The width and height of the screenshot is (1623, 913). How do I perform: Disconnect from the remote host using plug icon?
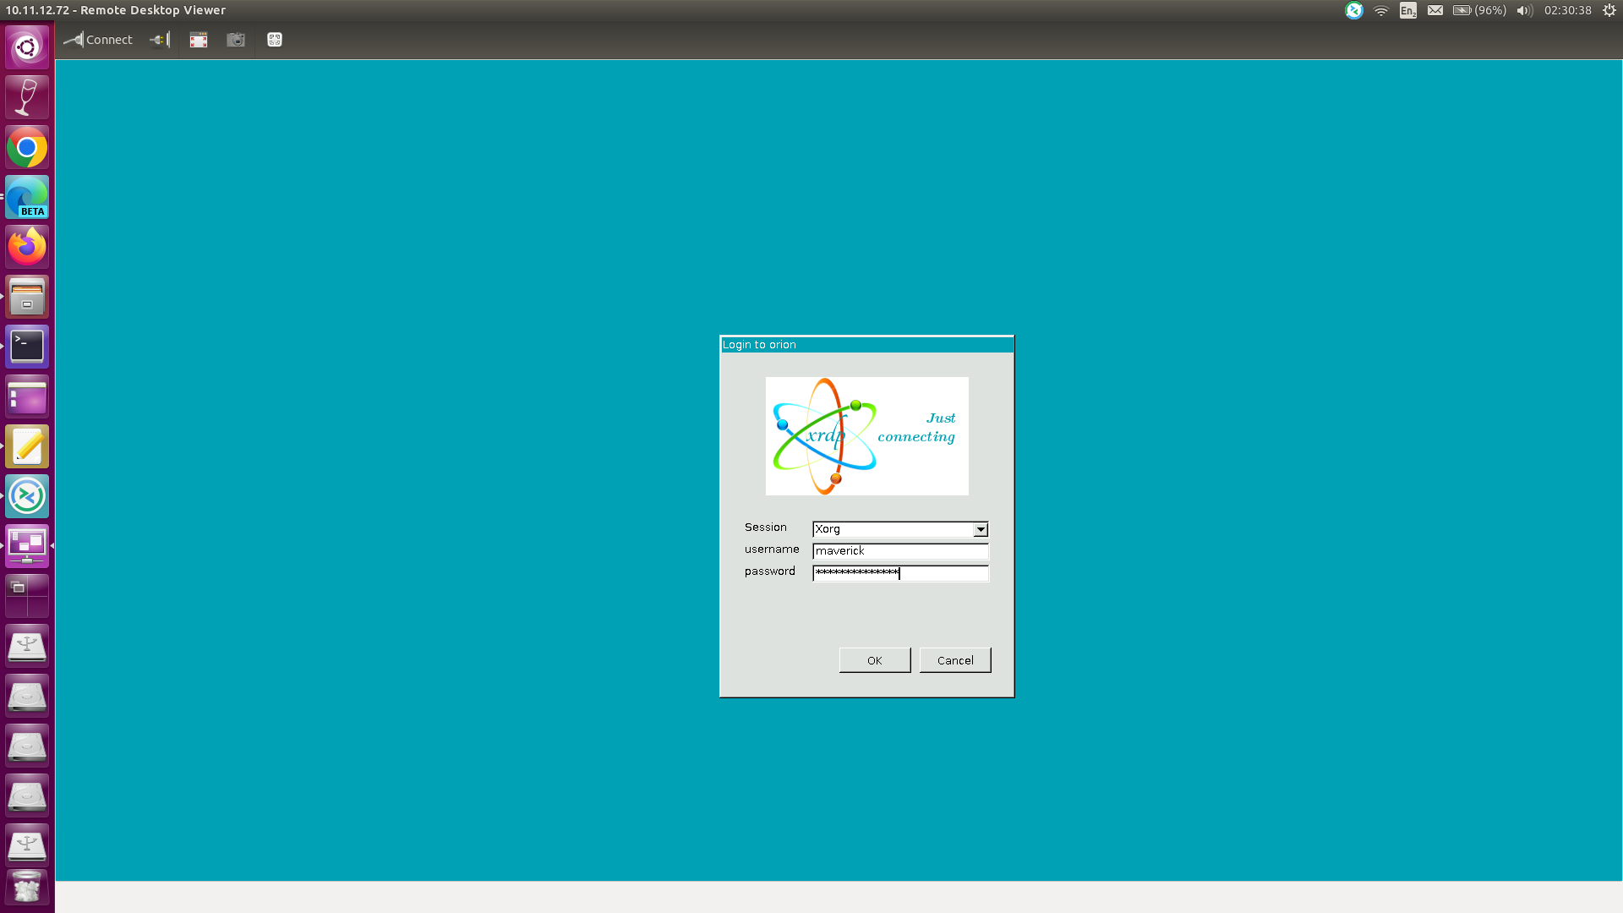tap(159, 40)
